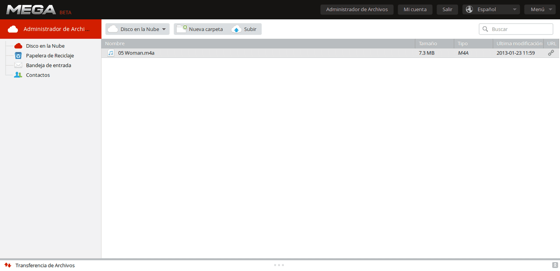Click the red cloud icon beside Disco en la Nube
This screenshot has height=271, width=560.
tap(18, 46)
